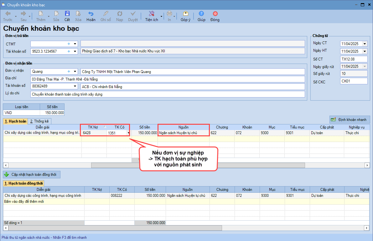Click the Định khoản nhanh button
The width and height of the screenshot is (373, 241).
coord(350,119)
